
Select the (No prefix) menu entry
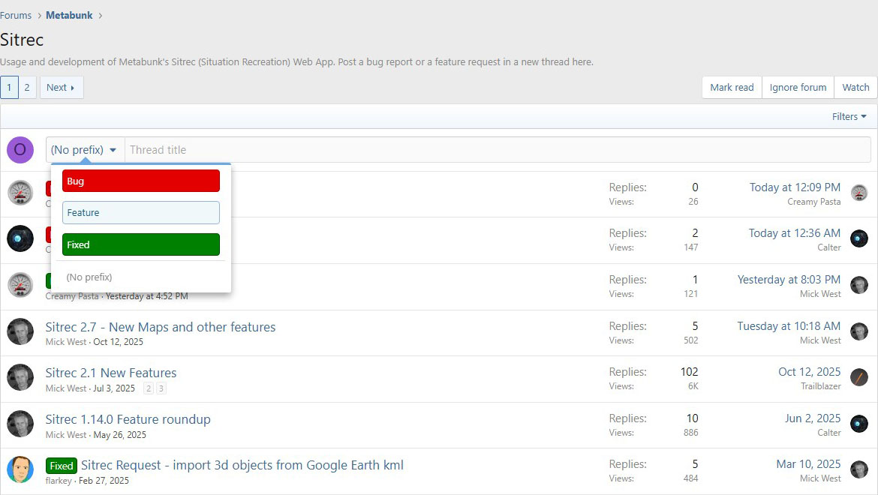click(x=89, y=277)
